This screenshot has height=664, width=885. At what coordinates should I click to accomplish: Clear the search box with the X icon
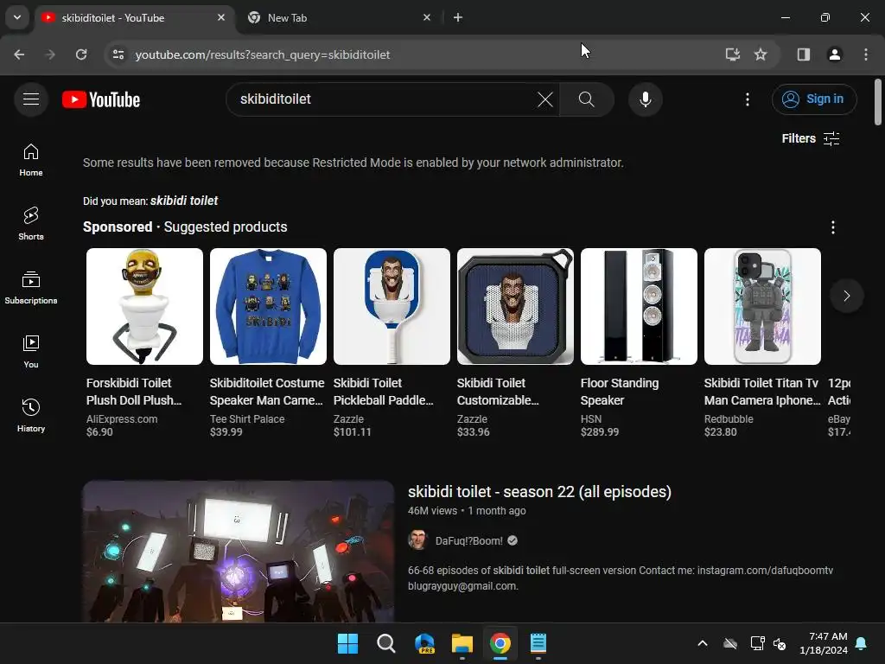(x=544, y=99)
